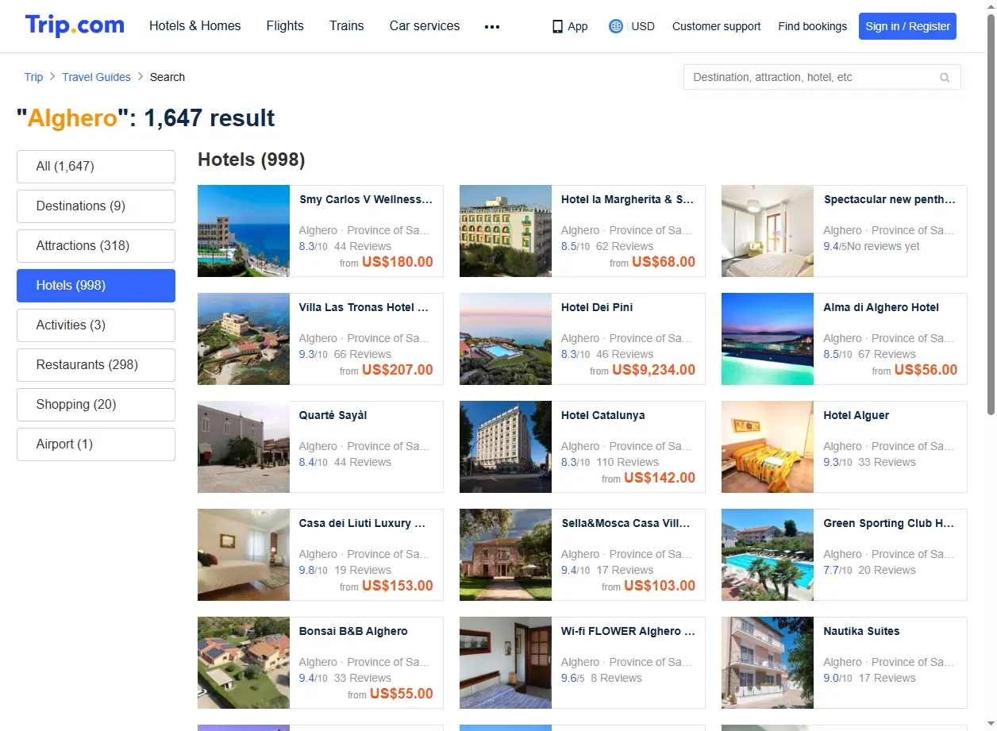The height and width of the screenshot is (731, 997).
Task: Click the US$9,234.00 price
Action: [x=653, y=370]
